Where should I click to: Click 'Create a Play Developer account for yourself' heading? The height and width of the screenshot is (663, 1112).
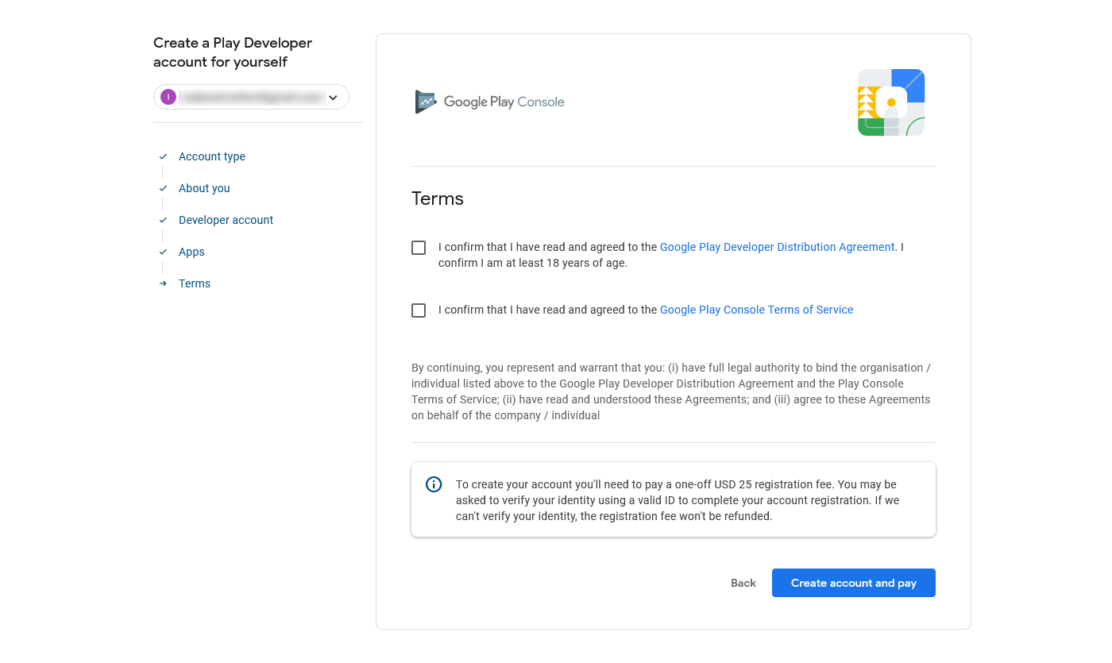[x=233, y=52]
